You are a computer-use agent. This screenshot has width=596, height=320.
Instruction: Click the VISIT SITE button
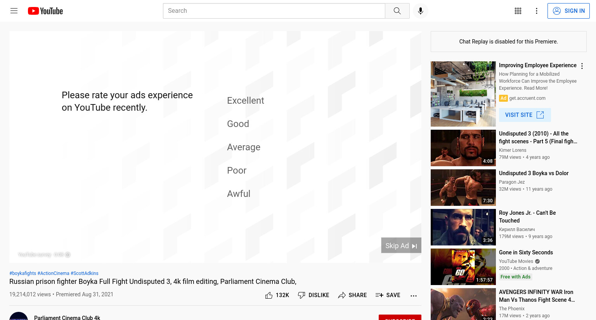(x=525, y=115)
